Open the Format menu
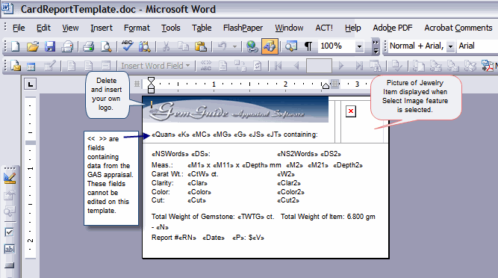Image resolution: width=498 pixels, height=278 pixels. (137, 28)
